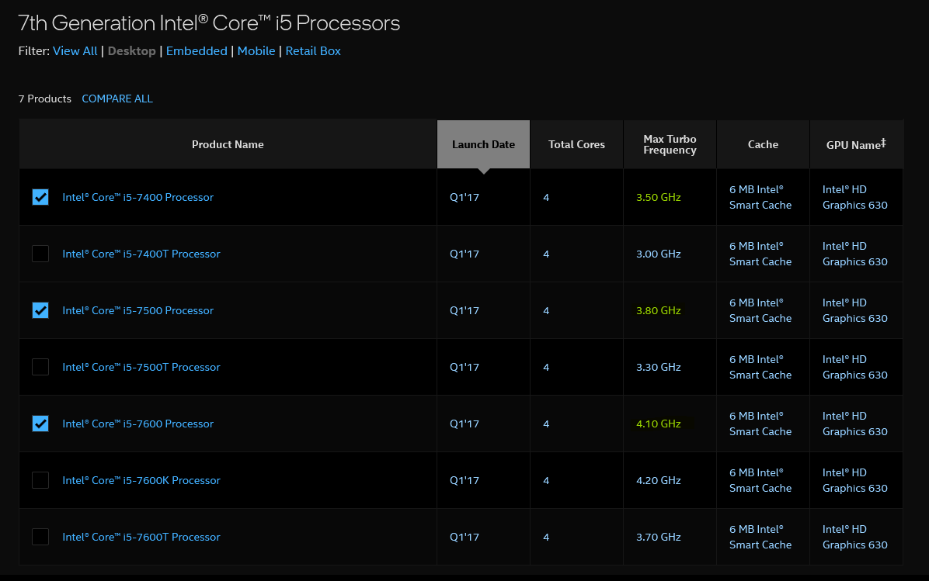Deselect the i5-7600 Processor checkbox

(x=40, y=424)
